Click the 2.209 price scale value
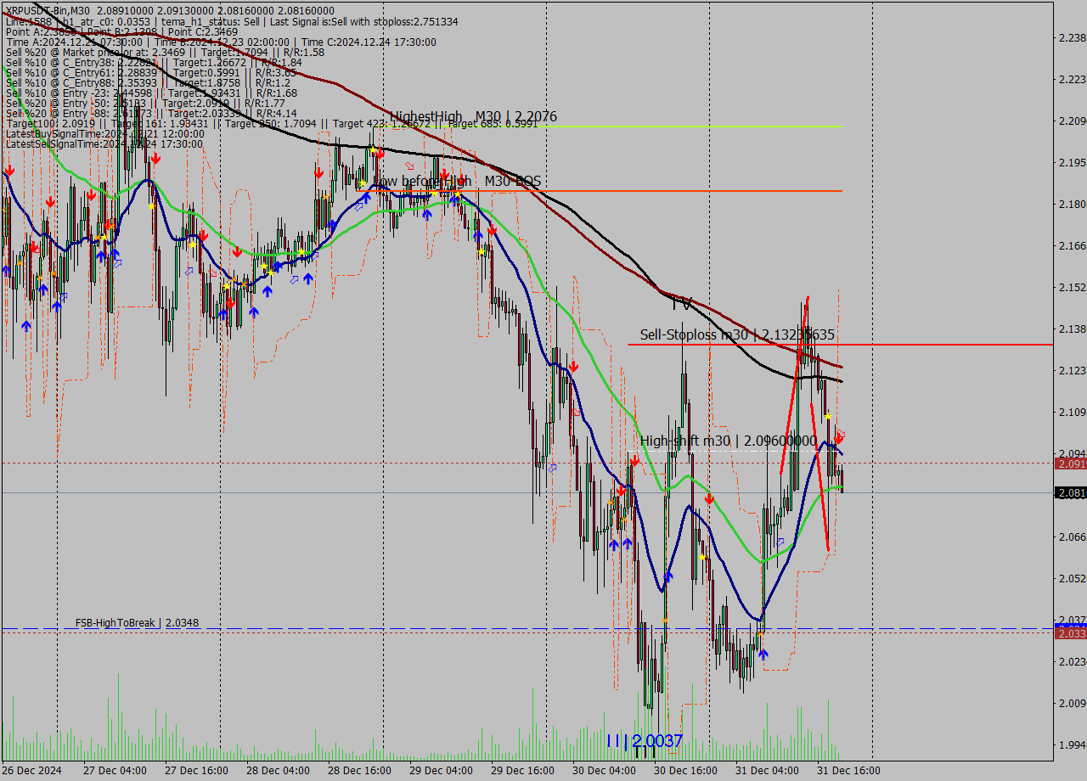 click(x=1072, y=121)
